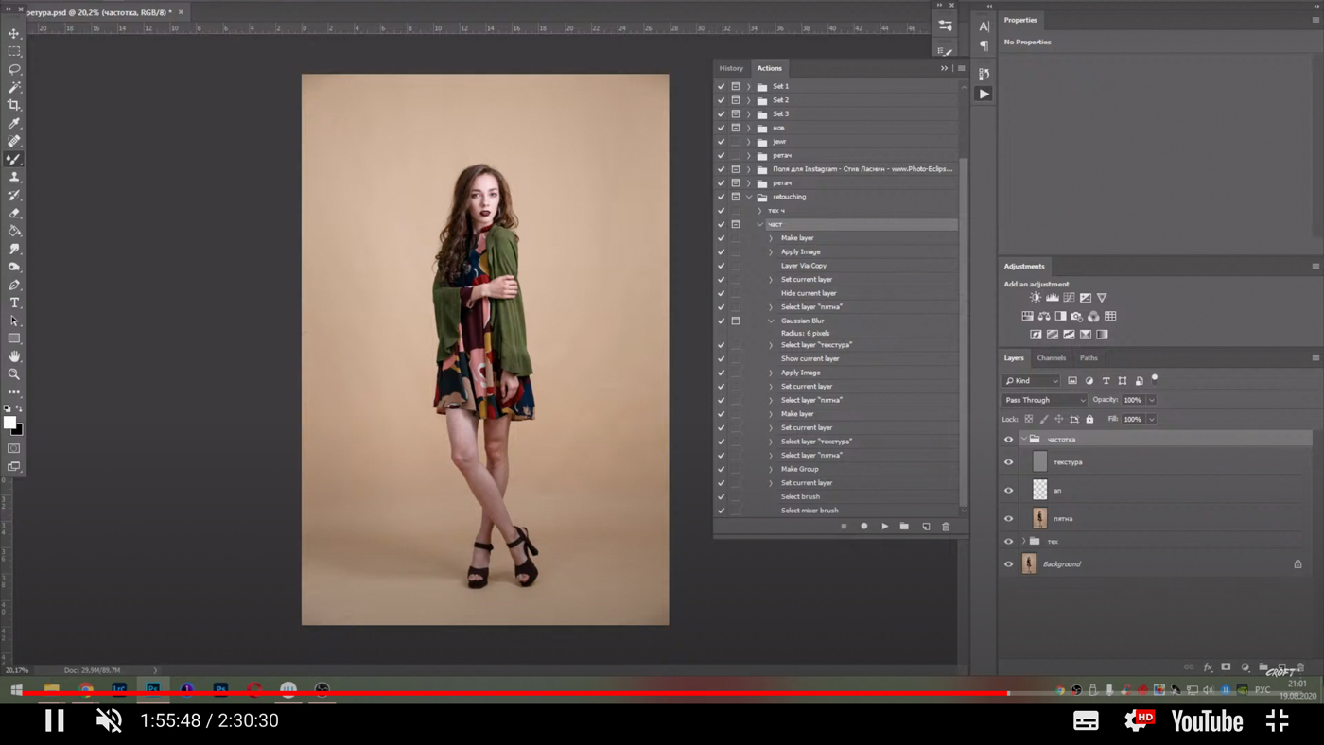This screenshot has height=745, width=1324.
Task: Click the пятна layer thumbnail
Action: (x=1039, y=518)
